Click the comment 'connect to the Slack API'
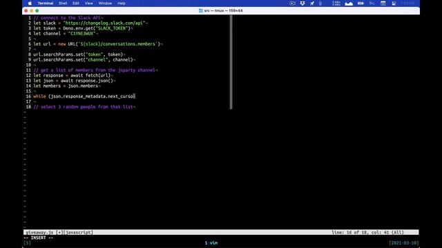 coord(67,18)
